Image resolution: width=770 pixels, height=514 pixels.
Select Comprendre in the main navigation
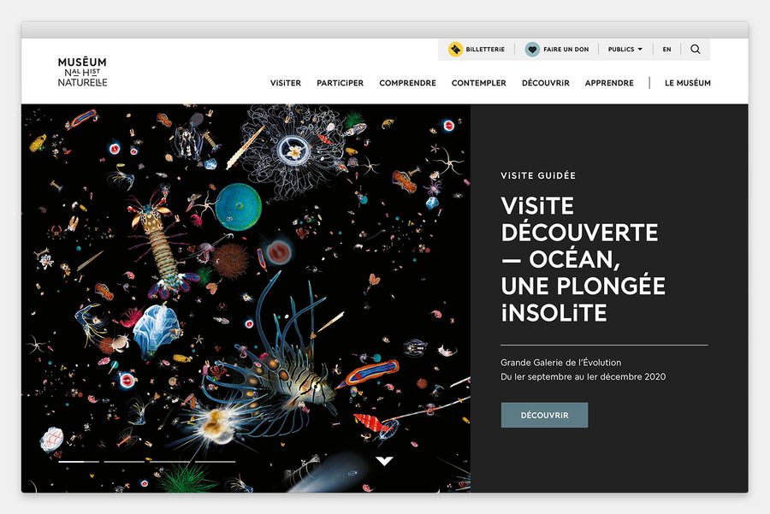click(x=407, y=83)
